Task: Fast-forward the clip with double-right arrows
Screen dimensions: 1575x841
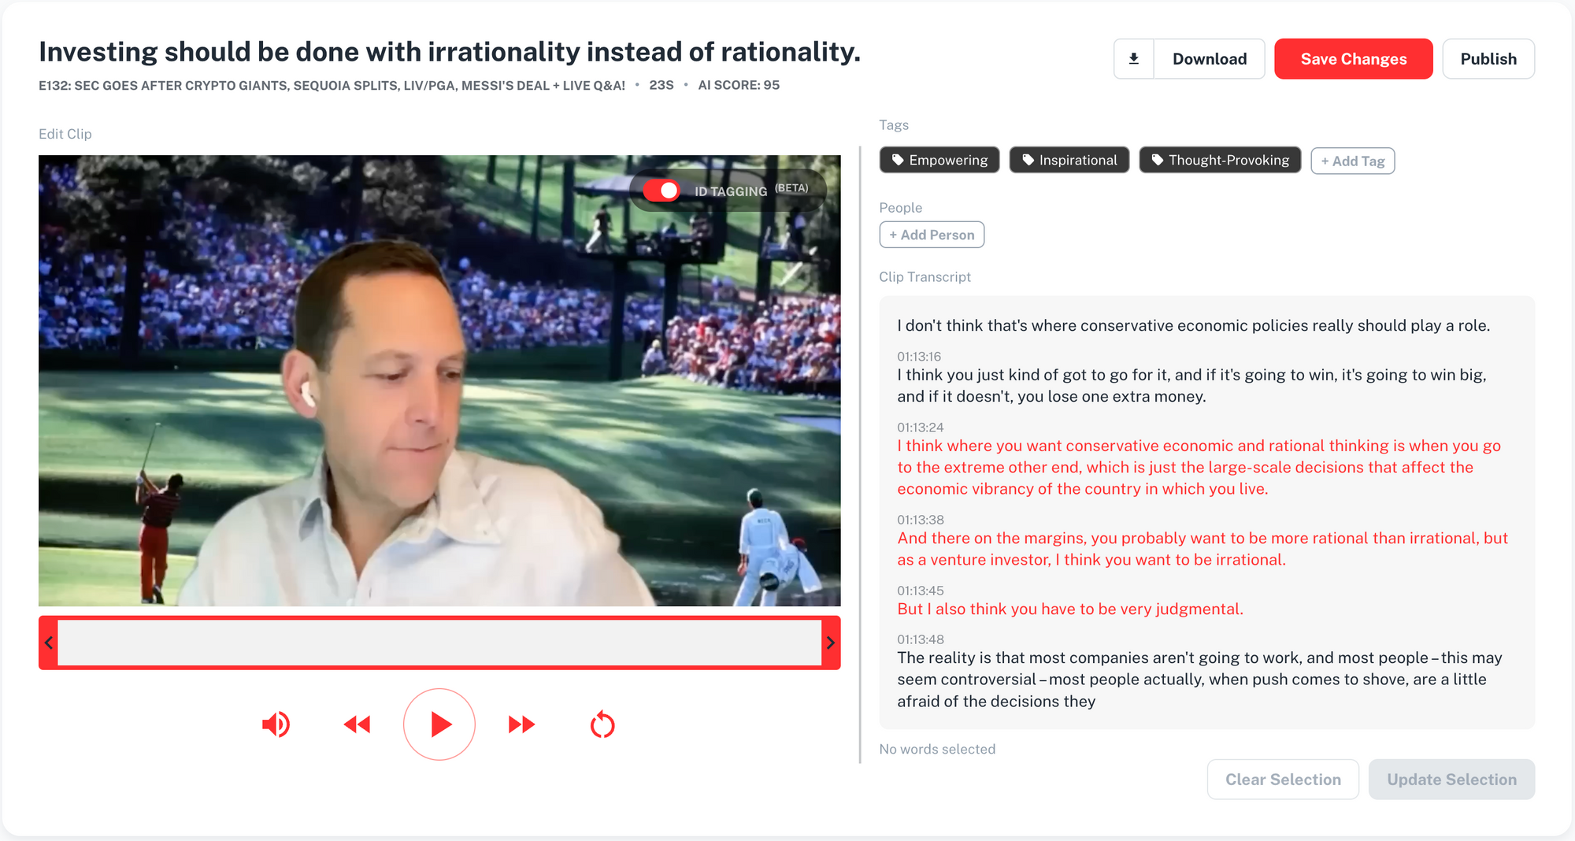Action: coord(521,724)
